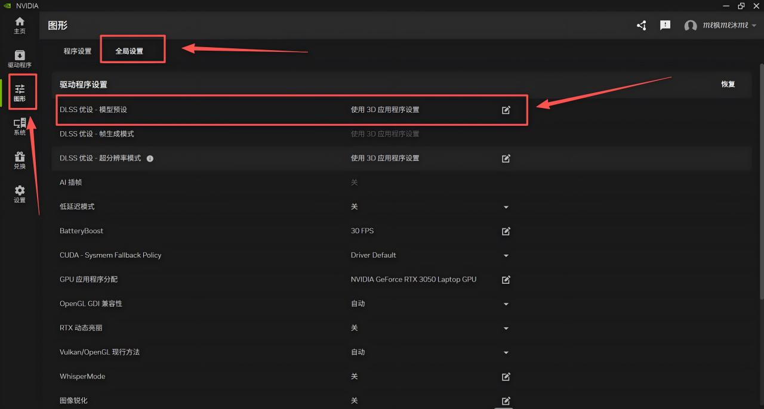Open the feedback notification icon
Viewport: 764px width, 409px height.
pyautogui.click(x=665, y=26)
